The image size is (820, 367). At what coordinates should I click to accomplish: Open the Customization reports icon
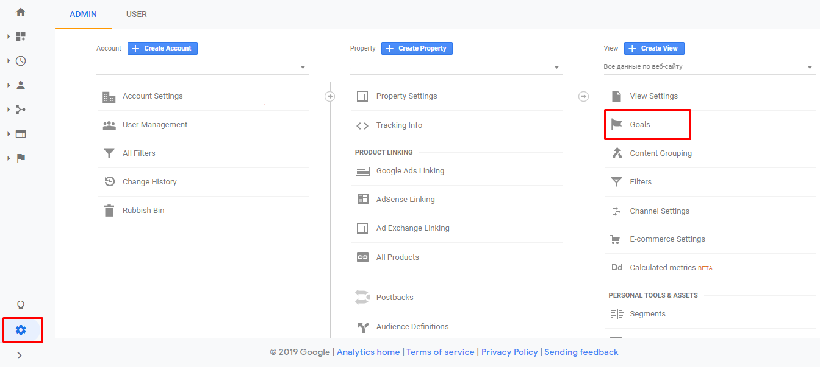(x=20, y=36)
